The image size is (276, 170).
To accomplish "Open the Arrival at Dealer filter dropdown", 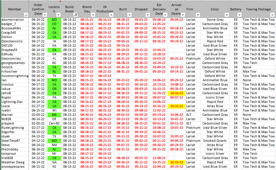I will (x=182, y=15).
